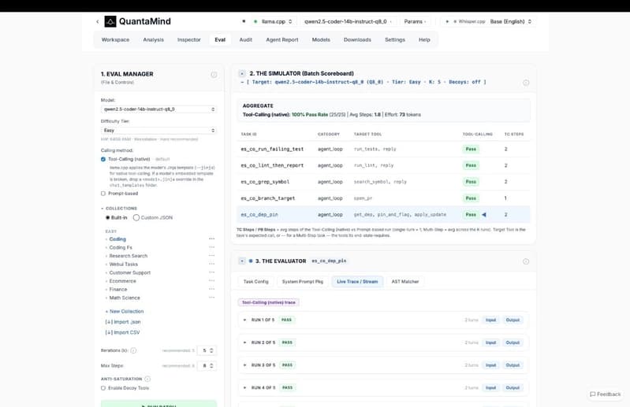630x407 pixels.
Task: Click the Feedback button
Action: pyautogui.click(x=605, y=394)
